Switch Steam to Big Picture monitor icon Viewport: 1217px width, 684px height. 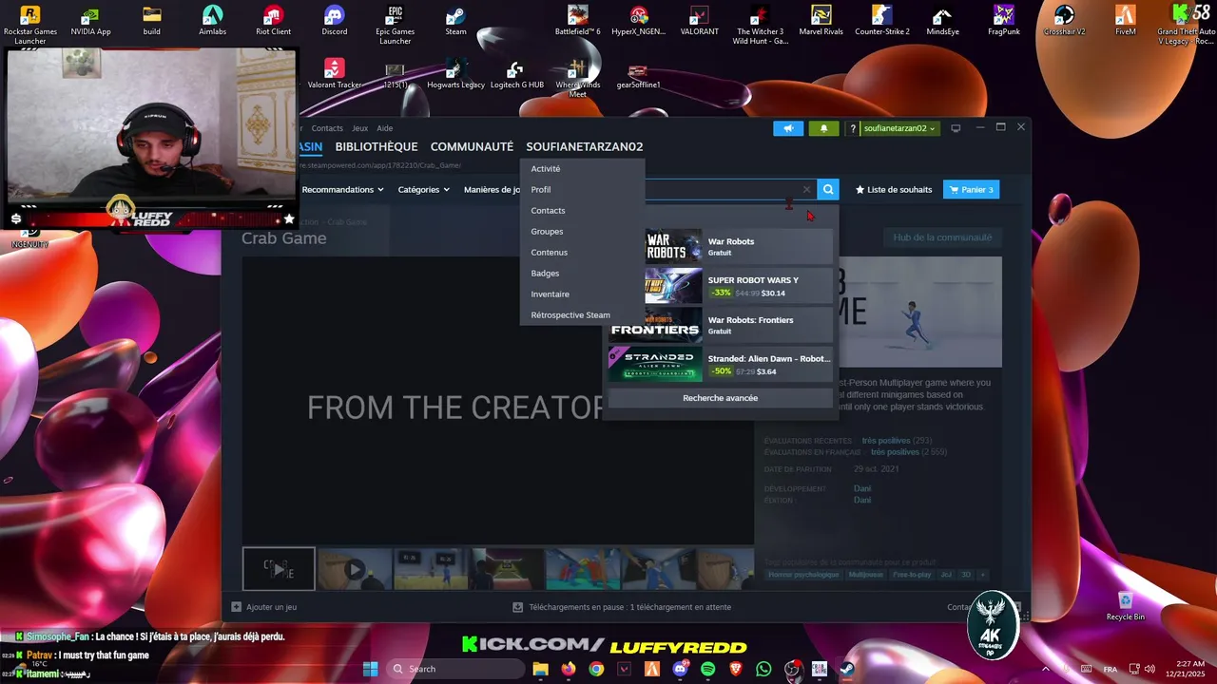(x=956, y=128)
